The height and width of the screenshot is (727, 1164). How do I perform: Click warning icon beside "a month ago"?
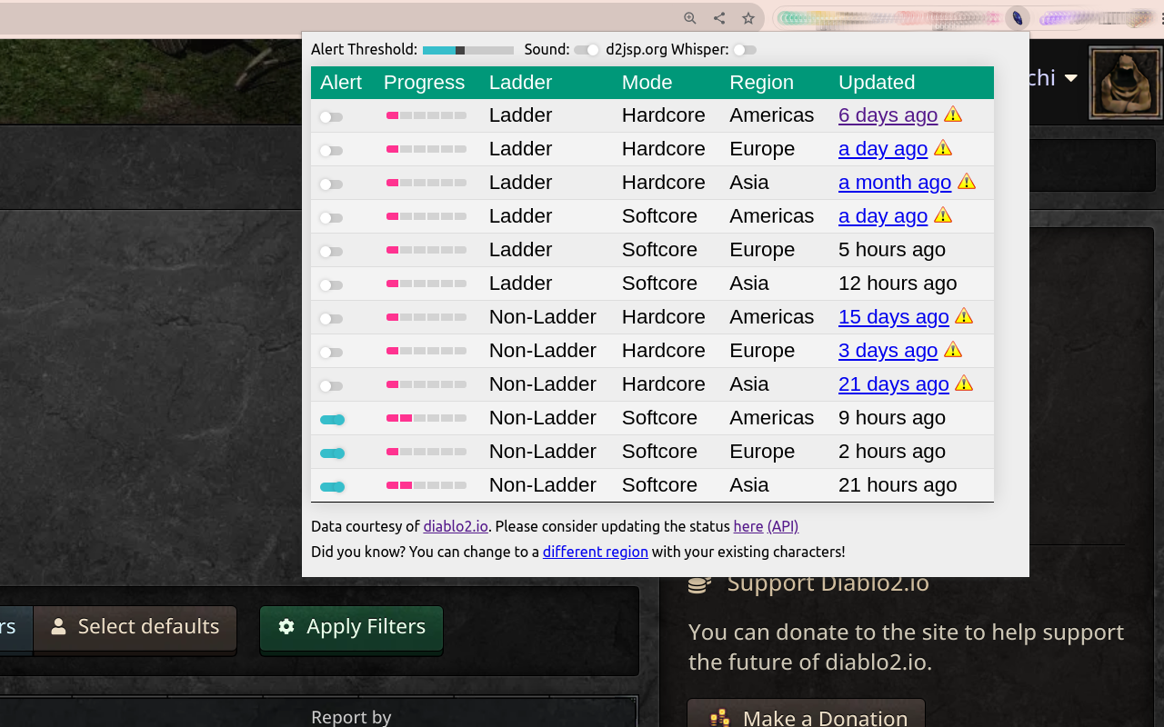(x=967, y=181)
